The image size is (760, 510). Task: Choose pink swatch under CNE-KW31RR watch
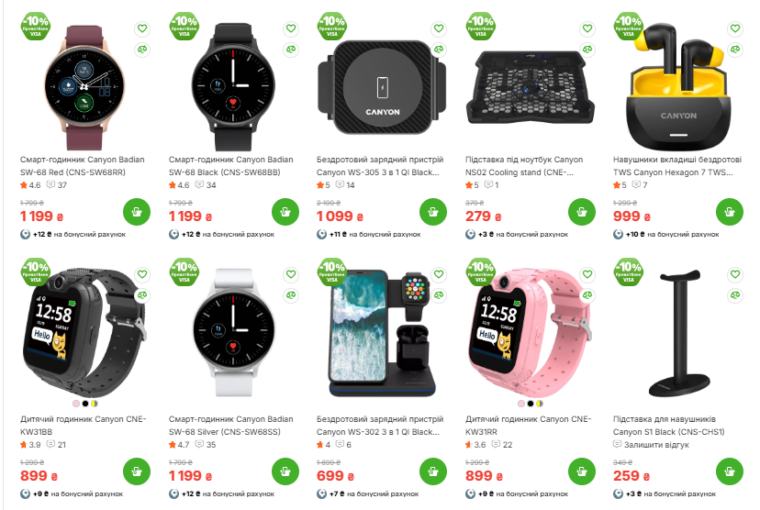[x=521, y=404]
